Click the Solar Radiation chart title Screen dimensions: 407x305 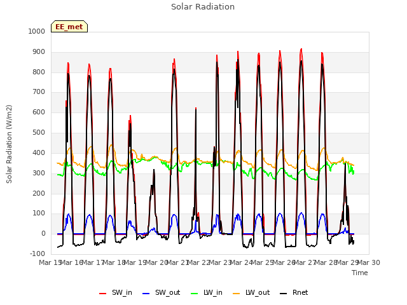(x=203, y=7)
